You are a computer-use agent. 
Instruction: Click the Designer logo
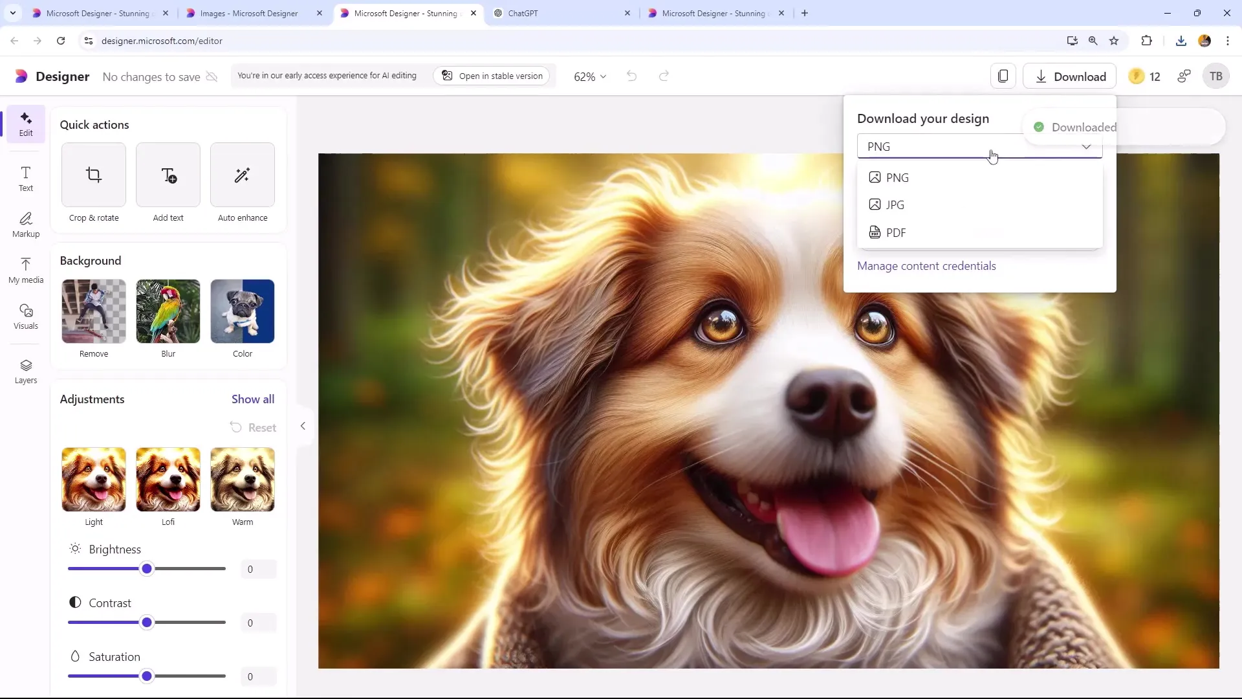52,76
